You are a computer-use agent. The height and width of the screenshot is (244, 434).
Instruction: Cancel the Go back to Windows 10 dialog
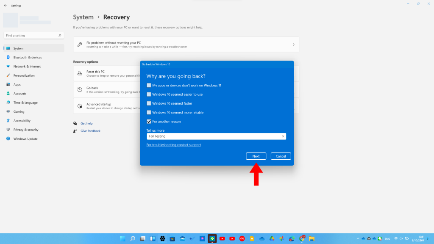(x=281, y=156)
